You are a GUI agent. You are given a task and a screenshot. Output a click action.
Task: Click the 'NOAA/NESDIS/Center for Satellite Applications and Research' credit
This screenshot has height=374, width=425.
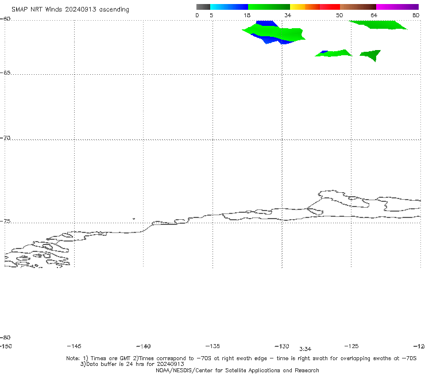(x=237, y=370)
